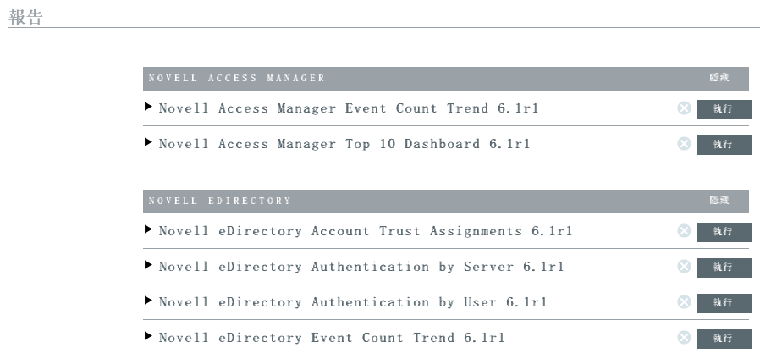Delete eDirectory Account Trust Assignments report

pyautogui.click(x=684, y=231)
